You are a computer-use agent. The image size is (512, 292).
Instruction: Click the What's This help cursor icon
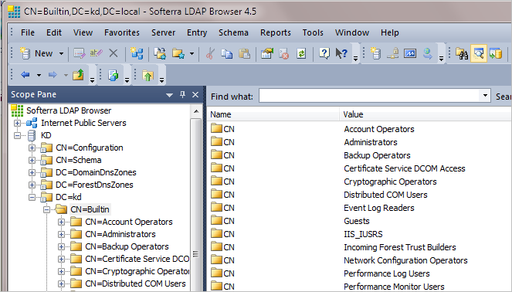pyautogui.click(x=341, y=53)
